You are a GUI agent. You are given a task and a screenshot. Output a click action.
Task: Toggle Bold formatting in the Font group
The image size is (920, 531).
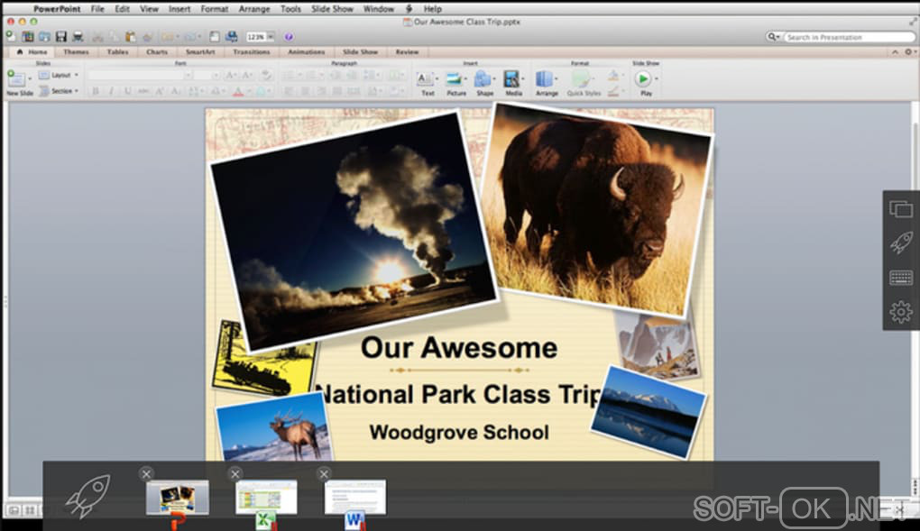tap(96, 91)
